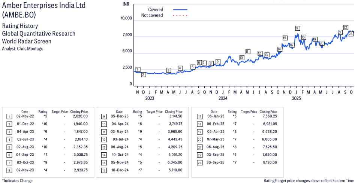Screen dimensions: 358x183
Task: Click the 2024 year label on x-axis
Action: tap(223, 99)
